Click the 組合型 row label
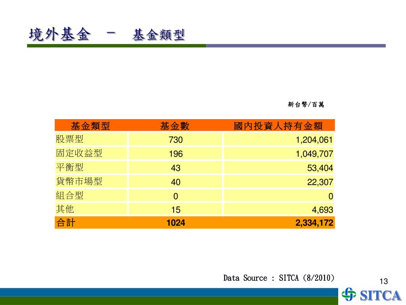The height and width of the screenshot is (305, 406). (x=70, y=195)
